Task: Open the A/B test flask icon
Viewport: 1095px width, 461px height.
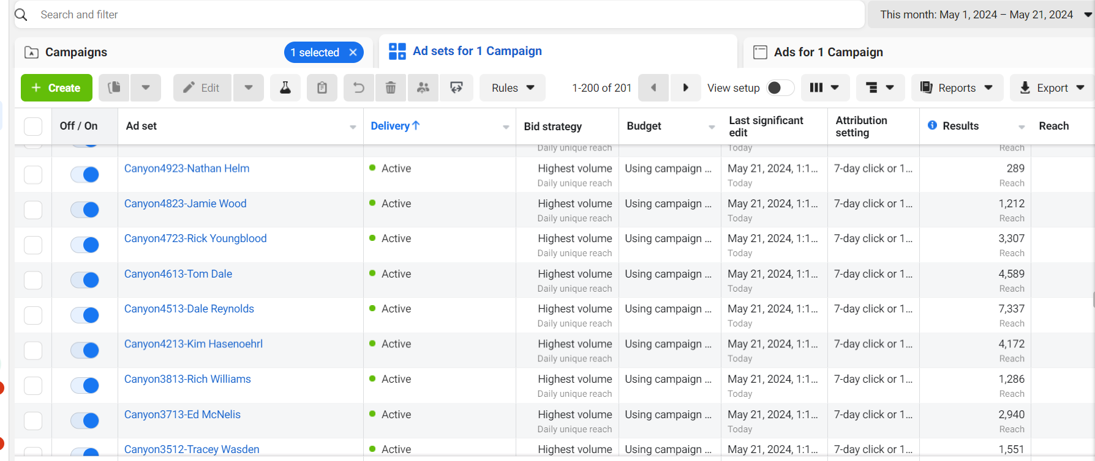Action: click(285, 88)
